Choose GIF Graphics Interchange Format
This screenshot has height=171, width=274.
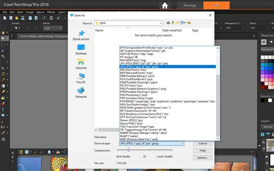[168, 51]
